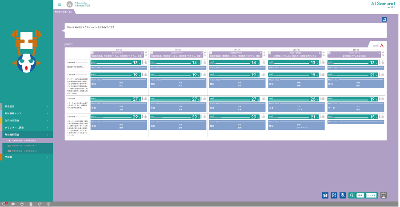Click the 編集 button in bottom toolbar
The image size is (400, 207).
coord(360,195)
